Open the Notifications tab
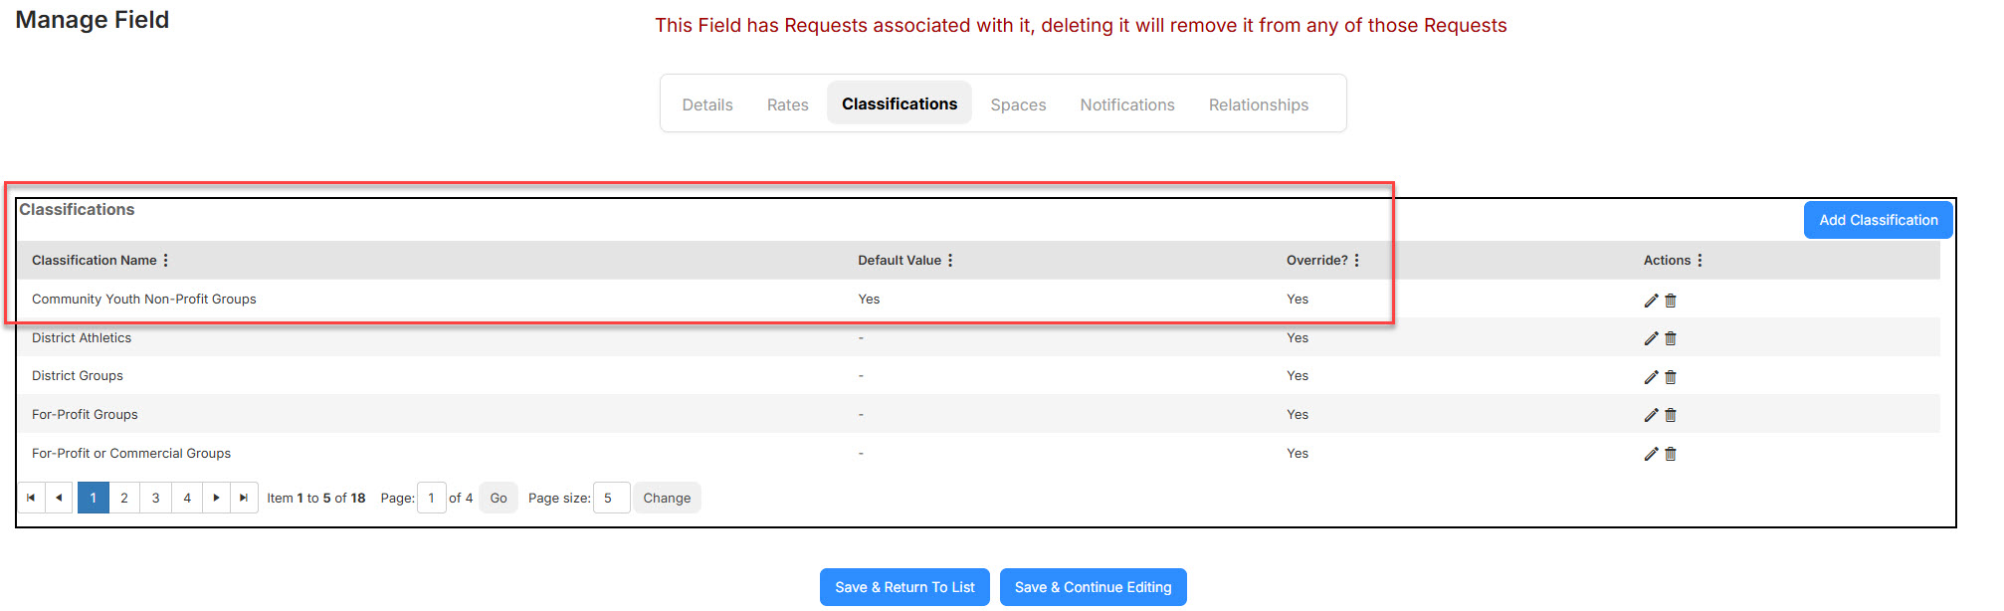The height and width of the screenshot is (611, 2004). [1127, 104]
